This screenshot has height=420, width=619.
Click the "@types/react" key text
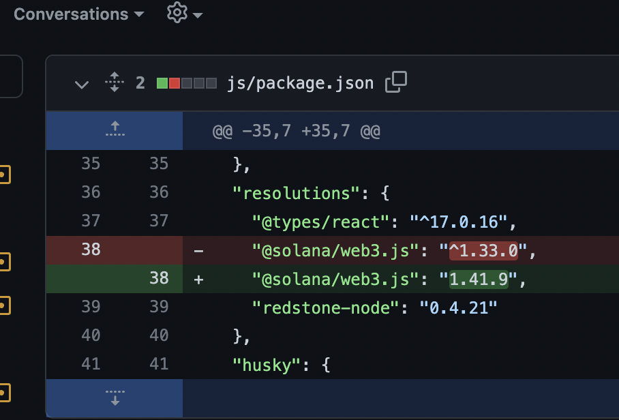pyautogui.click(x=321, y=222)
